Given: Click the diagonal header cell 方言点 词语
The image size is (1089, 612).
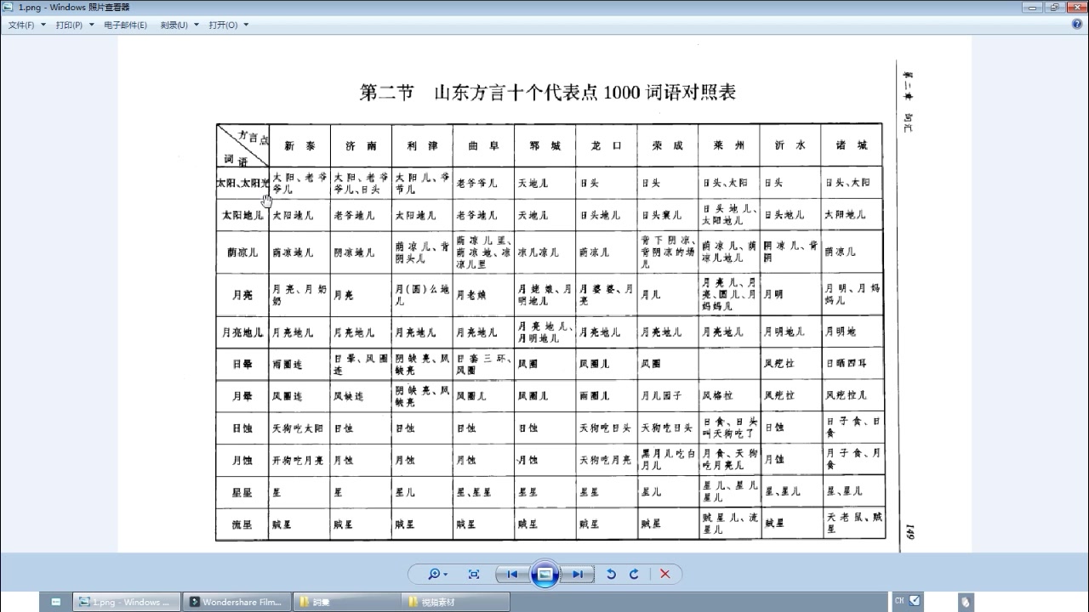Looking at the screenshot, I should click(242, 146).
